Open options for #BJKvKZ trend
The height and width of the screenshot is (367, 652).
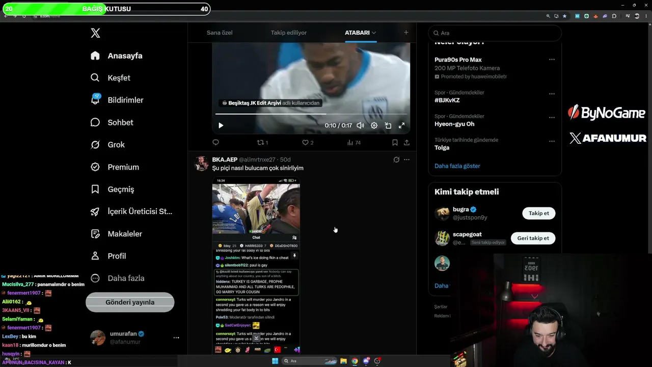pyautogui.click(x=552, y=94)
